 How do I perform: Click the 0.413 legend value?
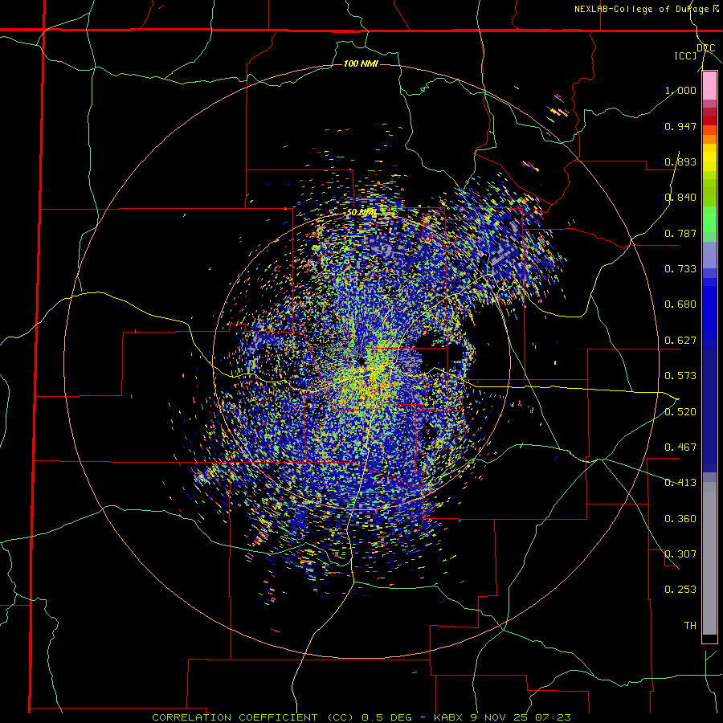680,483
